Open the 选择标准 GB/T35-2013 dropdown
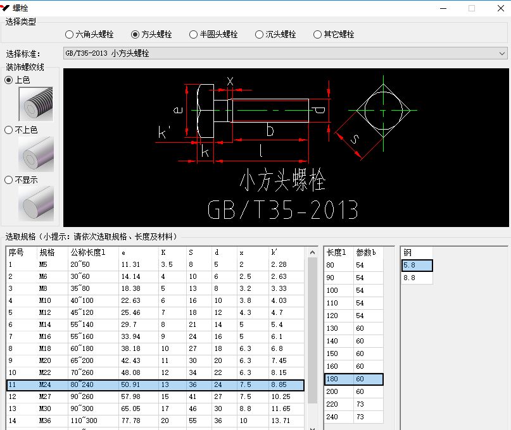 coord(285,53)
